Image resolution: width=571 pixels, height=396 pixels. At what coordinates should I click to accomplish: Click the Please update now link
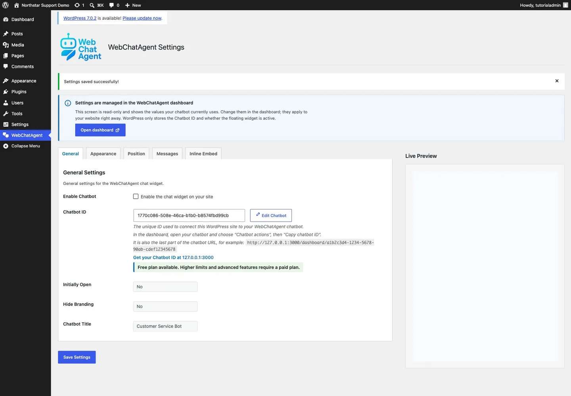(142, 18)
